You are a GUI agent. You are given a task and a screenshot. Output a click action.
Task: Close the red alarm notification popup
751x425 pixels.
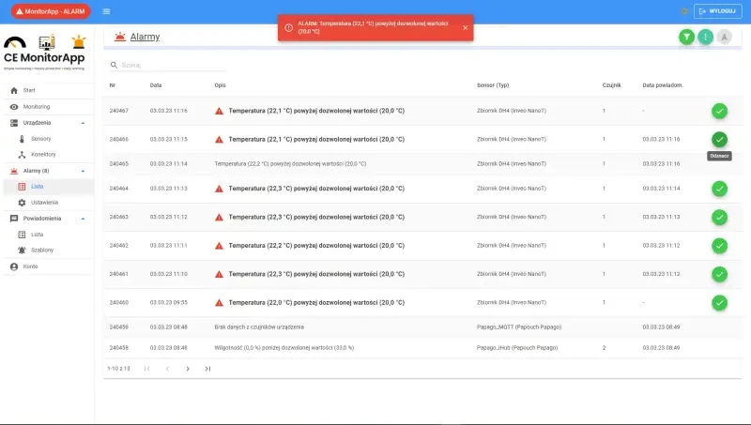tap(465, 27)
